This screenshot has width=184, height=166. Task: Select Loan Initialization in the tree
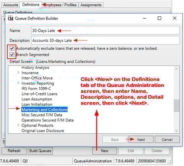[37, 104]
